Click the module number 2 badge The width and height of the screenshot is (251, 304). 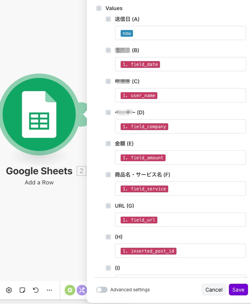click(81, 171)
